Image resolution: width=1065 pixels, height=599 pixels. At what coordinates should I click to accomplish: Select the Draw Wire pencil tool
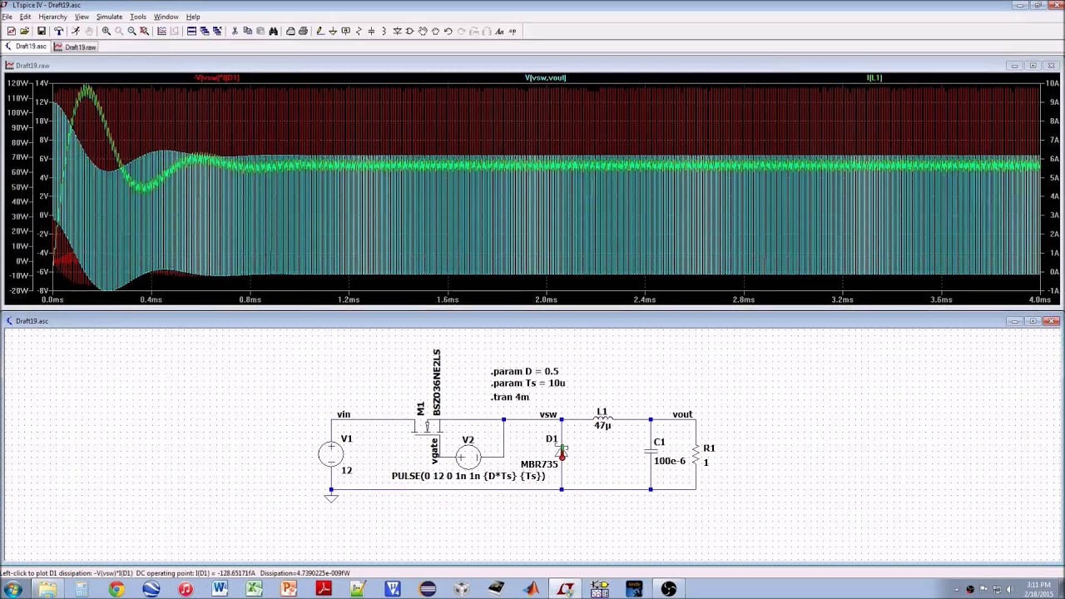click(x=319, y=31)
